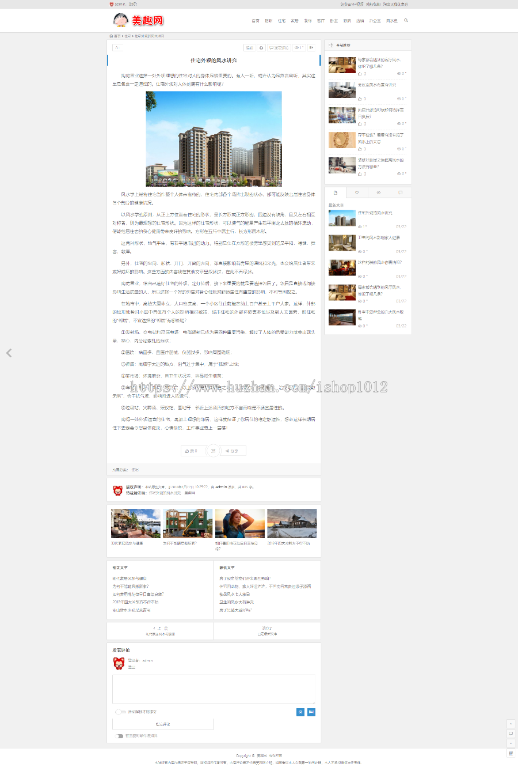
Task: Click the blue emoji icon below the comment box
Action: (300, 712)
